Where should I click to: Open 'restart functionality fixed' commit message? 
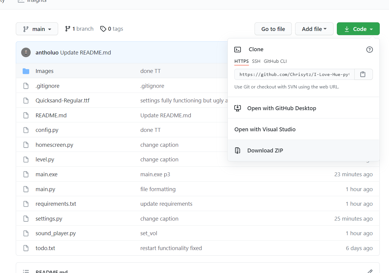tap(171, 248)
